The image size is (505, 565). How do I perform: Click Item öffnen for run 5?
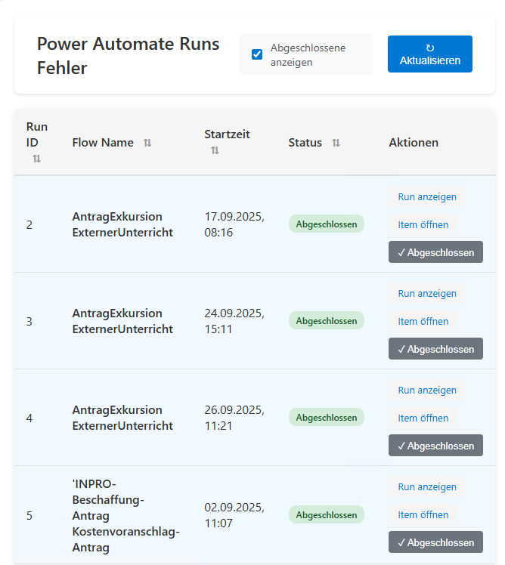point(423,514)
